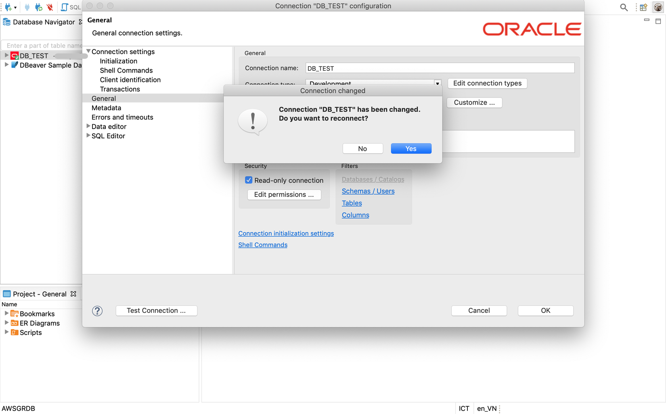The width and height of the screenshot is (666, 416).
Task: Click the en_VN locale status bar entry
Action: point(487,408)
